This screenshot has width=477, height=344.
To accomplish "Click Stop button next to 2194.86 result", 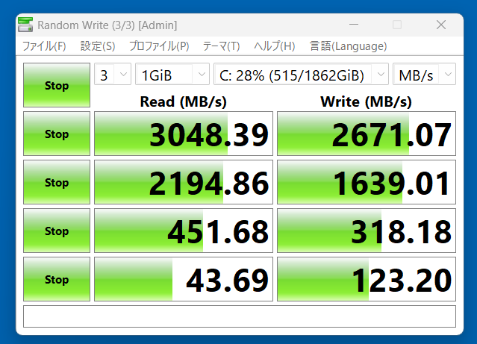I will pyautogui.click(x=57, y=183).
